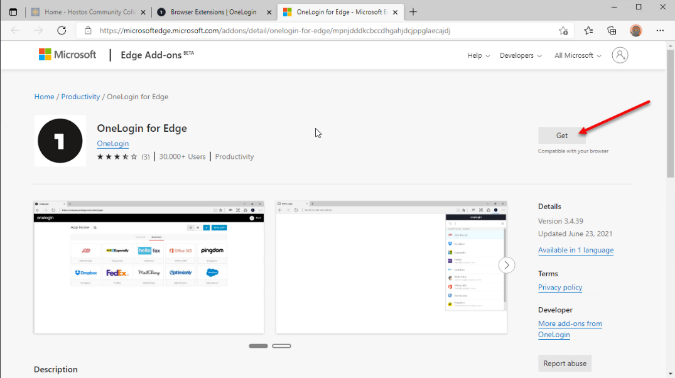Click the browser Refresh icon
This screenshot has height=378, width=675.
[x=62, y=30]
